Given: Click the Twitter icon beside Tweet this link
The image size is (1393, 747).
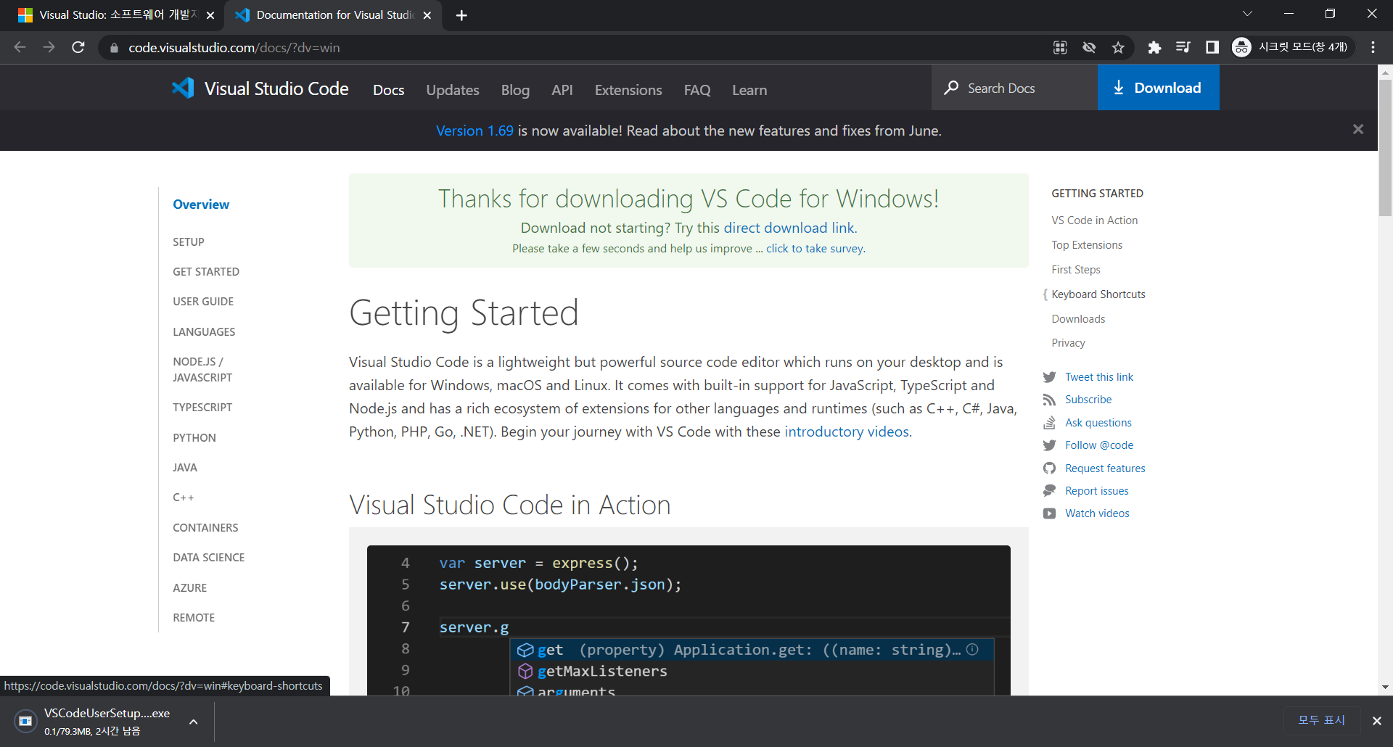Looking at the screenshot, I should (x=1049, y=377).
